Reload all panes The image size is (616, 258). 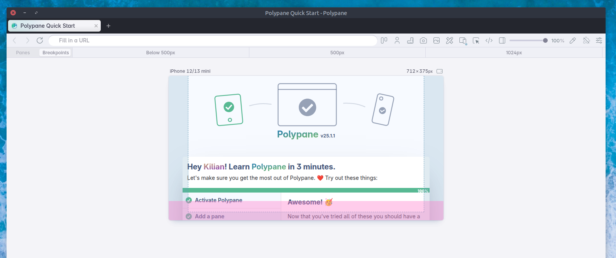[40, 40]
